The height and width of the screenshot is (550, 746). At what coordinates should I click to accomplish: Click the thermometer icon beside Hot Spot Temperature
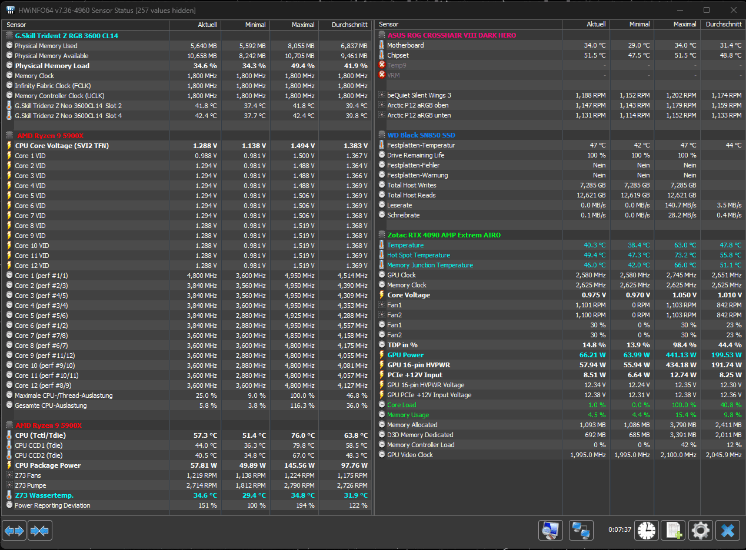coord(382,255)
